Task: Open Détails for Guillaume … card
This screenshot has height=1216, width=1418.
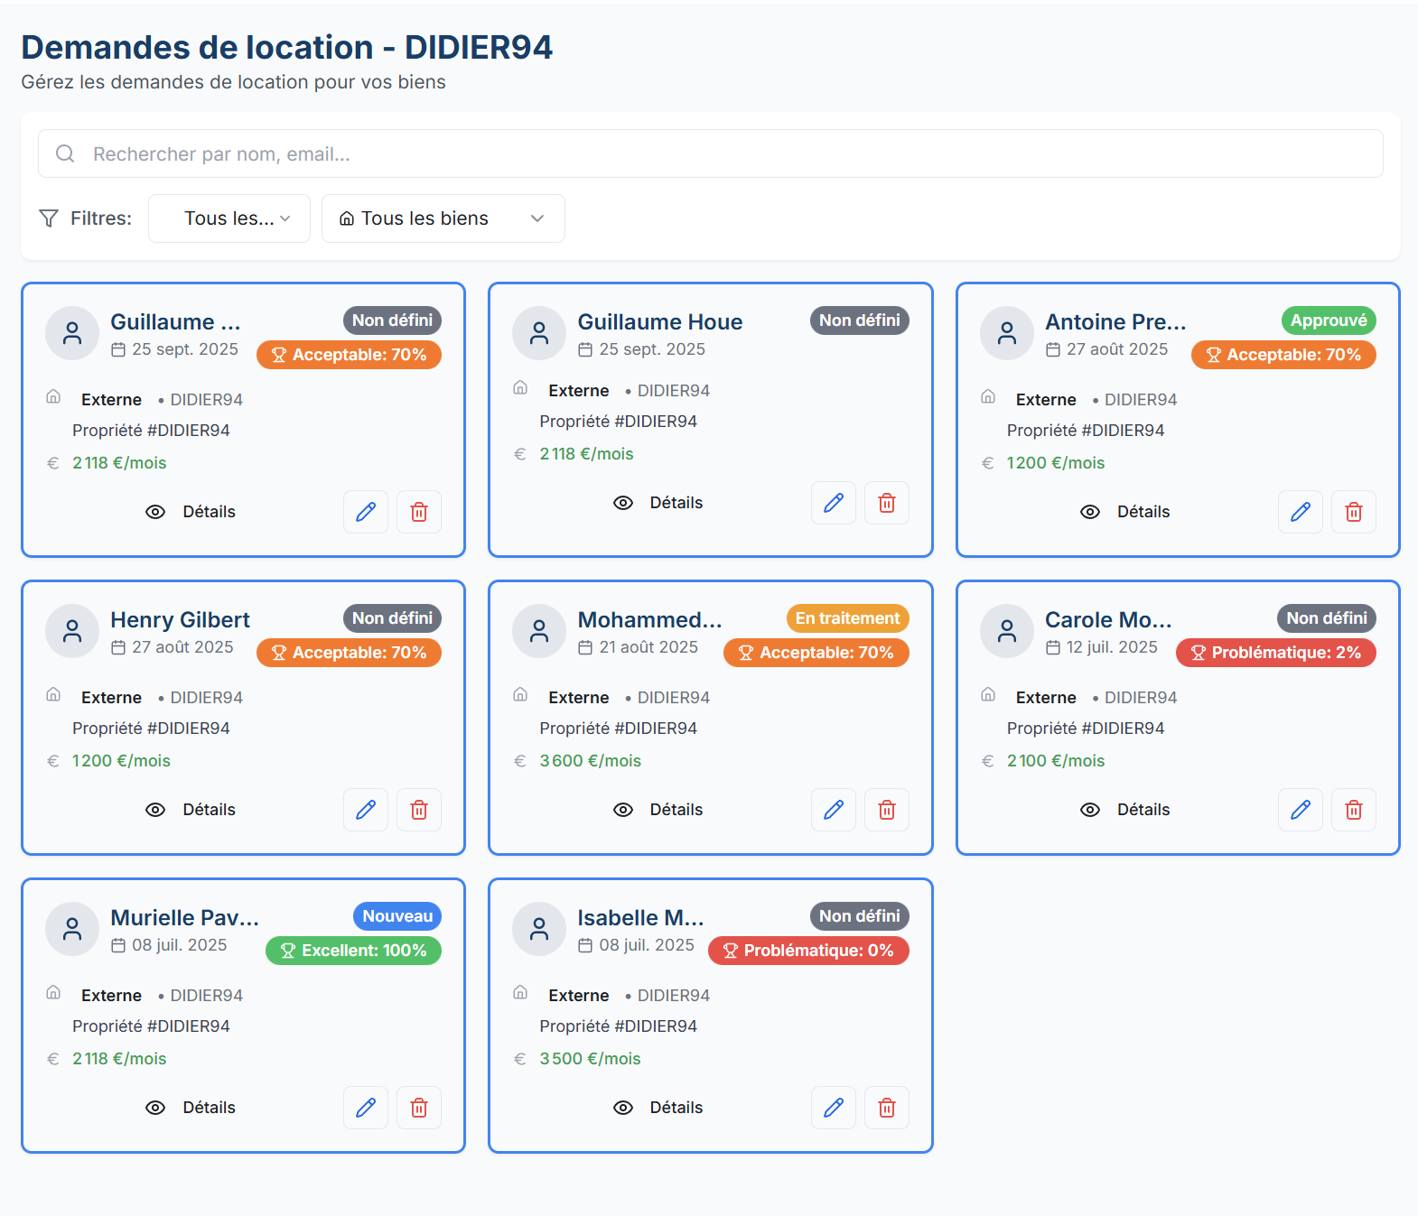Action: (191, 512)
